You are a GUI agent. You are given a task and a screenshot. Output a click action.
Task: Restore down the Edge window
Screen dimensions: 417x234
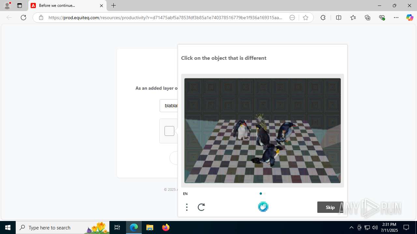394,6
